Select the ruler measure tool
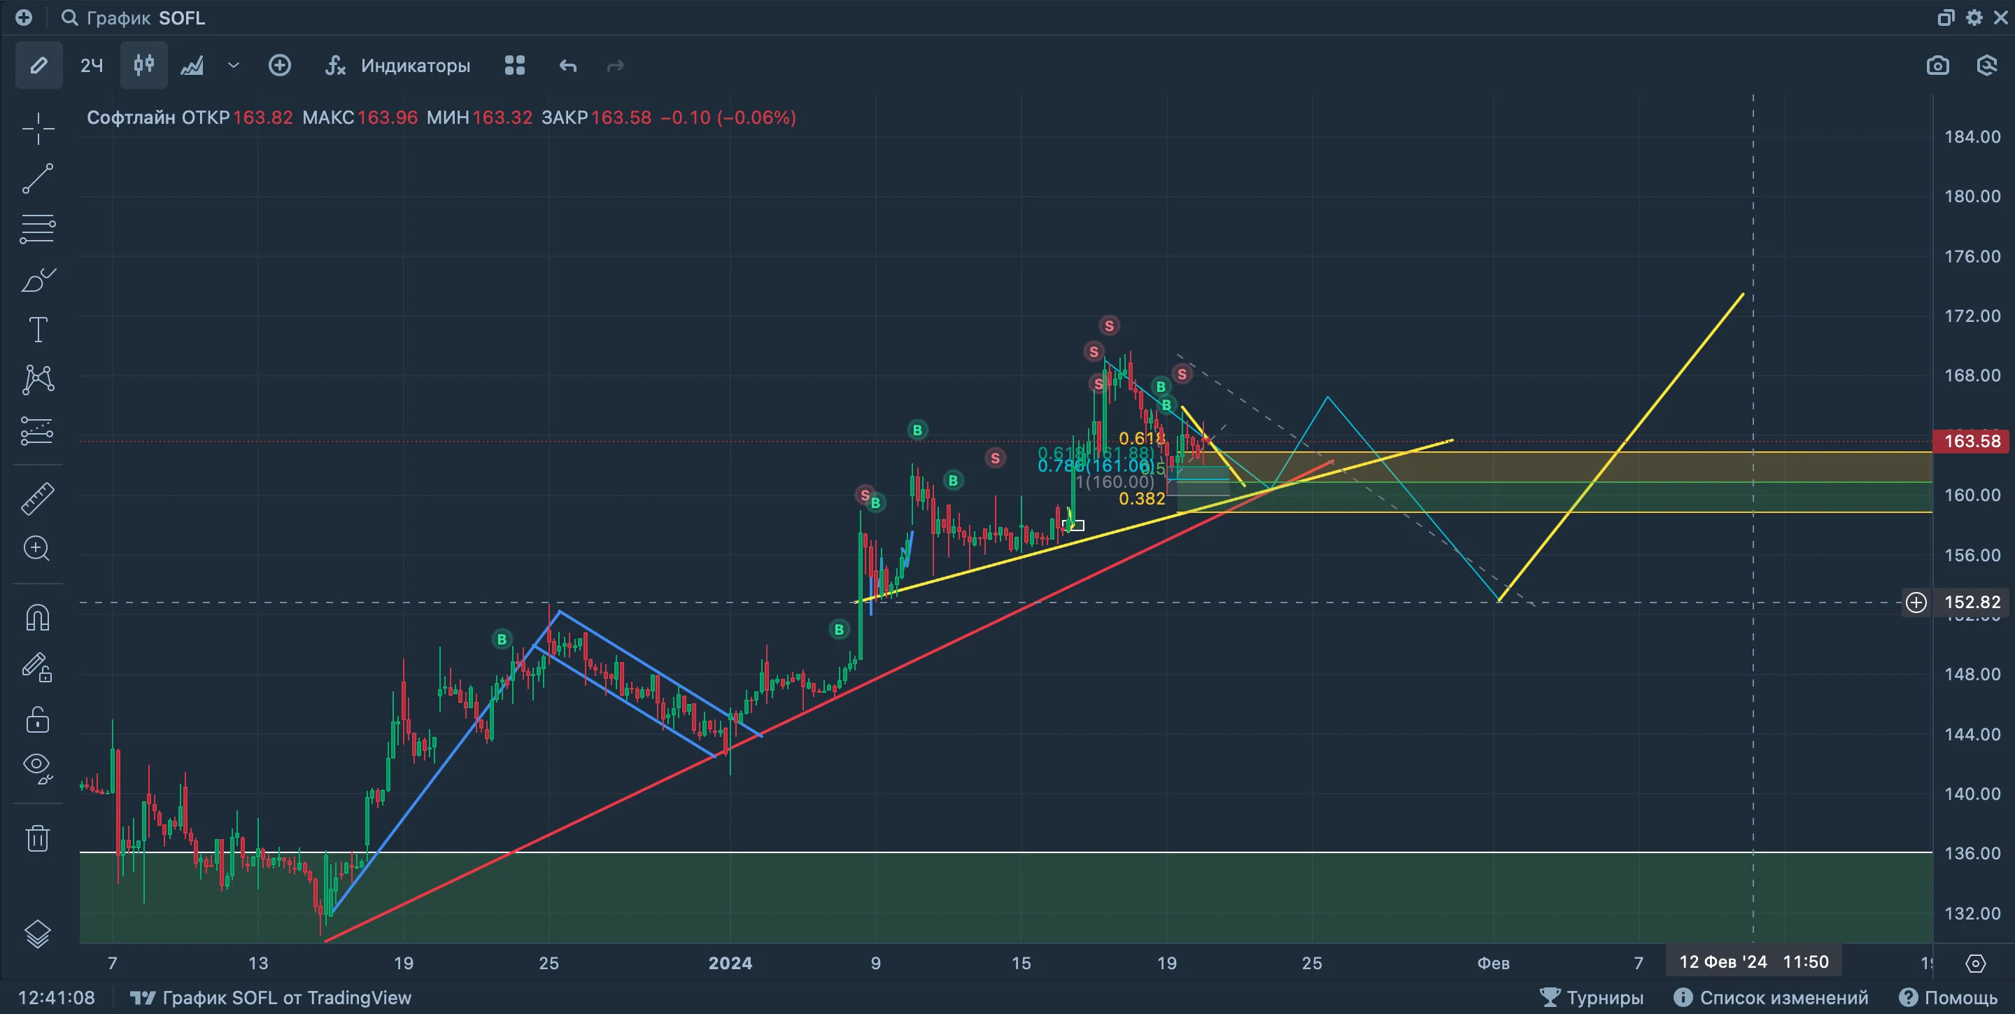The image size is (2015, 1014). pos(38,498)
